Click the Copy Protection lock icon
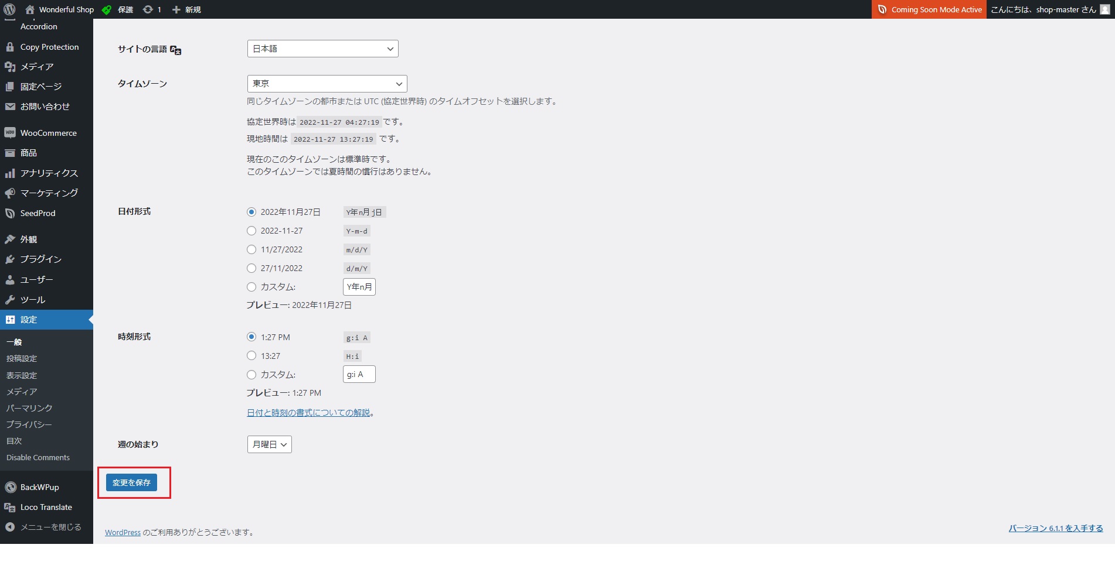Image resolution: width=1115 pixels, height=572 pixels. (x=10, y=47)
